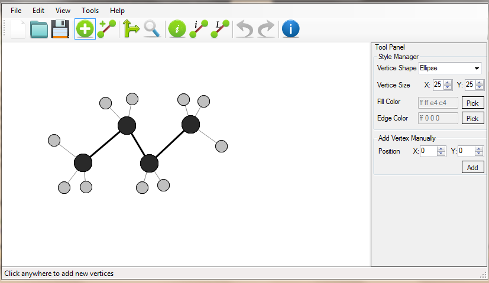Open the Help menu
Viewport: 489px width, 283px height.
tap(117, 11)
